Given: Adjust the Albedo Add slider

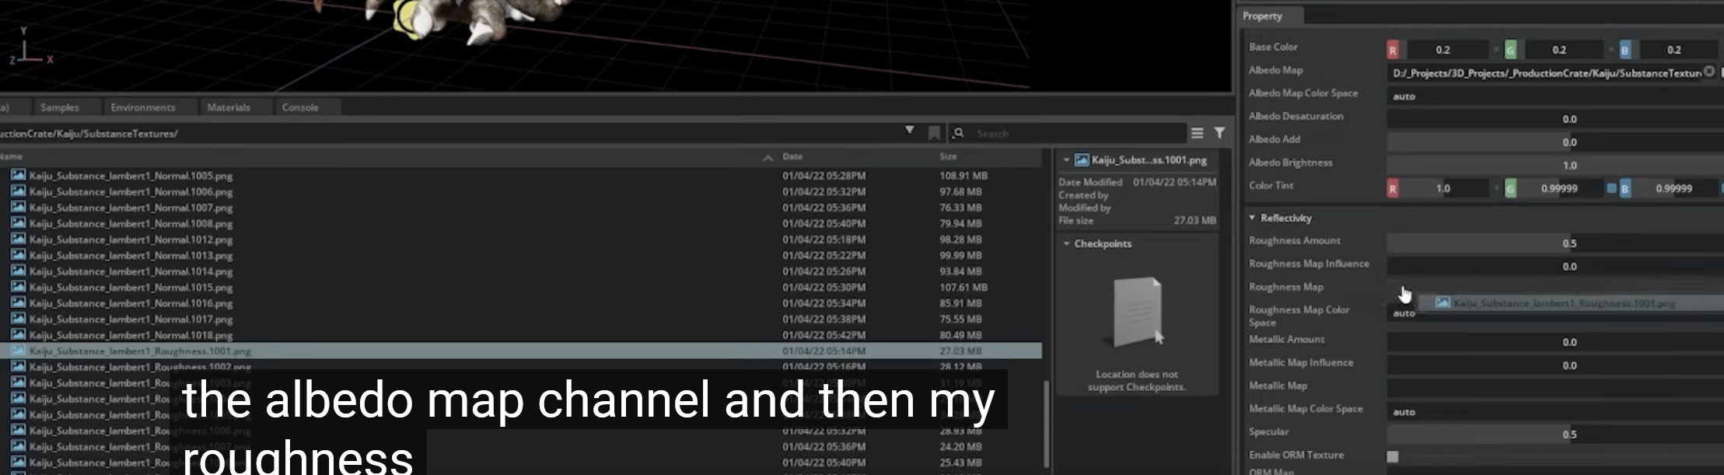Looking at the screenshot, I should click(x=1555, y=142).
